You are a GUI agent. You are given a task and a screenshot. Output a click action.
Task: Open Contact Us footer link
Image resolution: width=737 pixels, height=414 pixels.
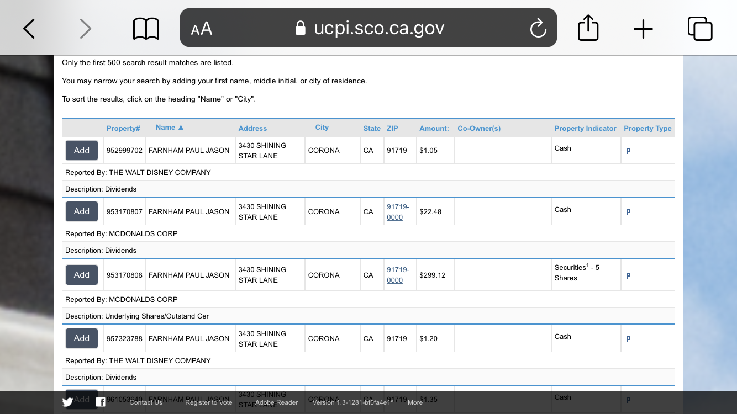pyautogui.click(x=146, y=402)
